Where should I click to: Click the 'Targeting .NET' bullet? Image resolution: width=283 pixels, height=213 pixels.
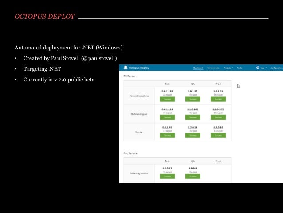[x=42, y=69]
